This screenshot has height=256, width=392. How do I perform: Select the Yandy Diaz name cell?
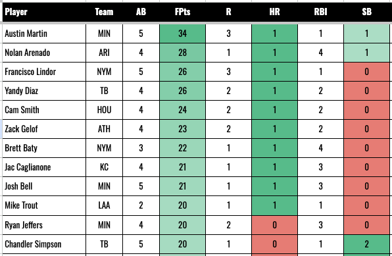click(x=44, y=91)
